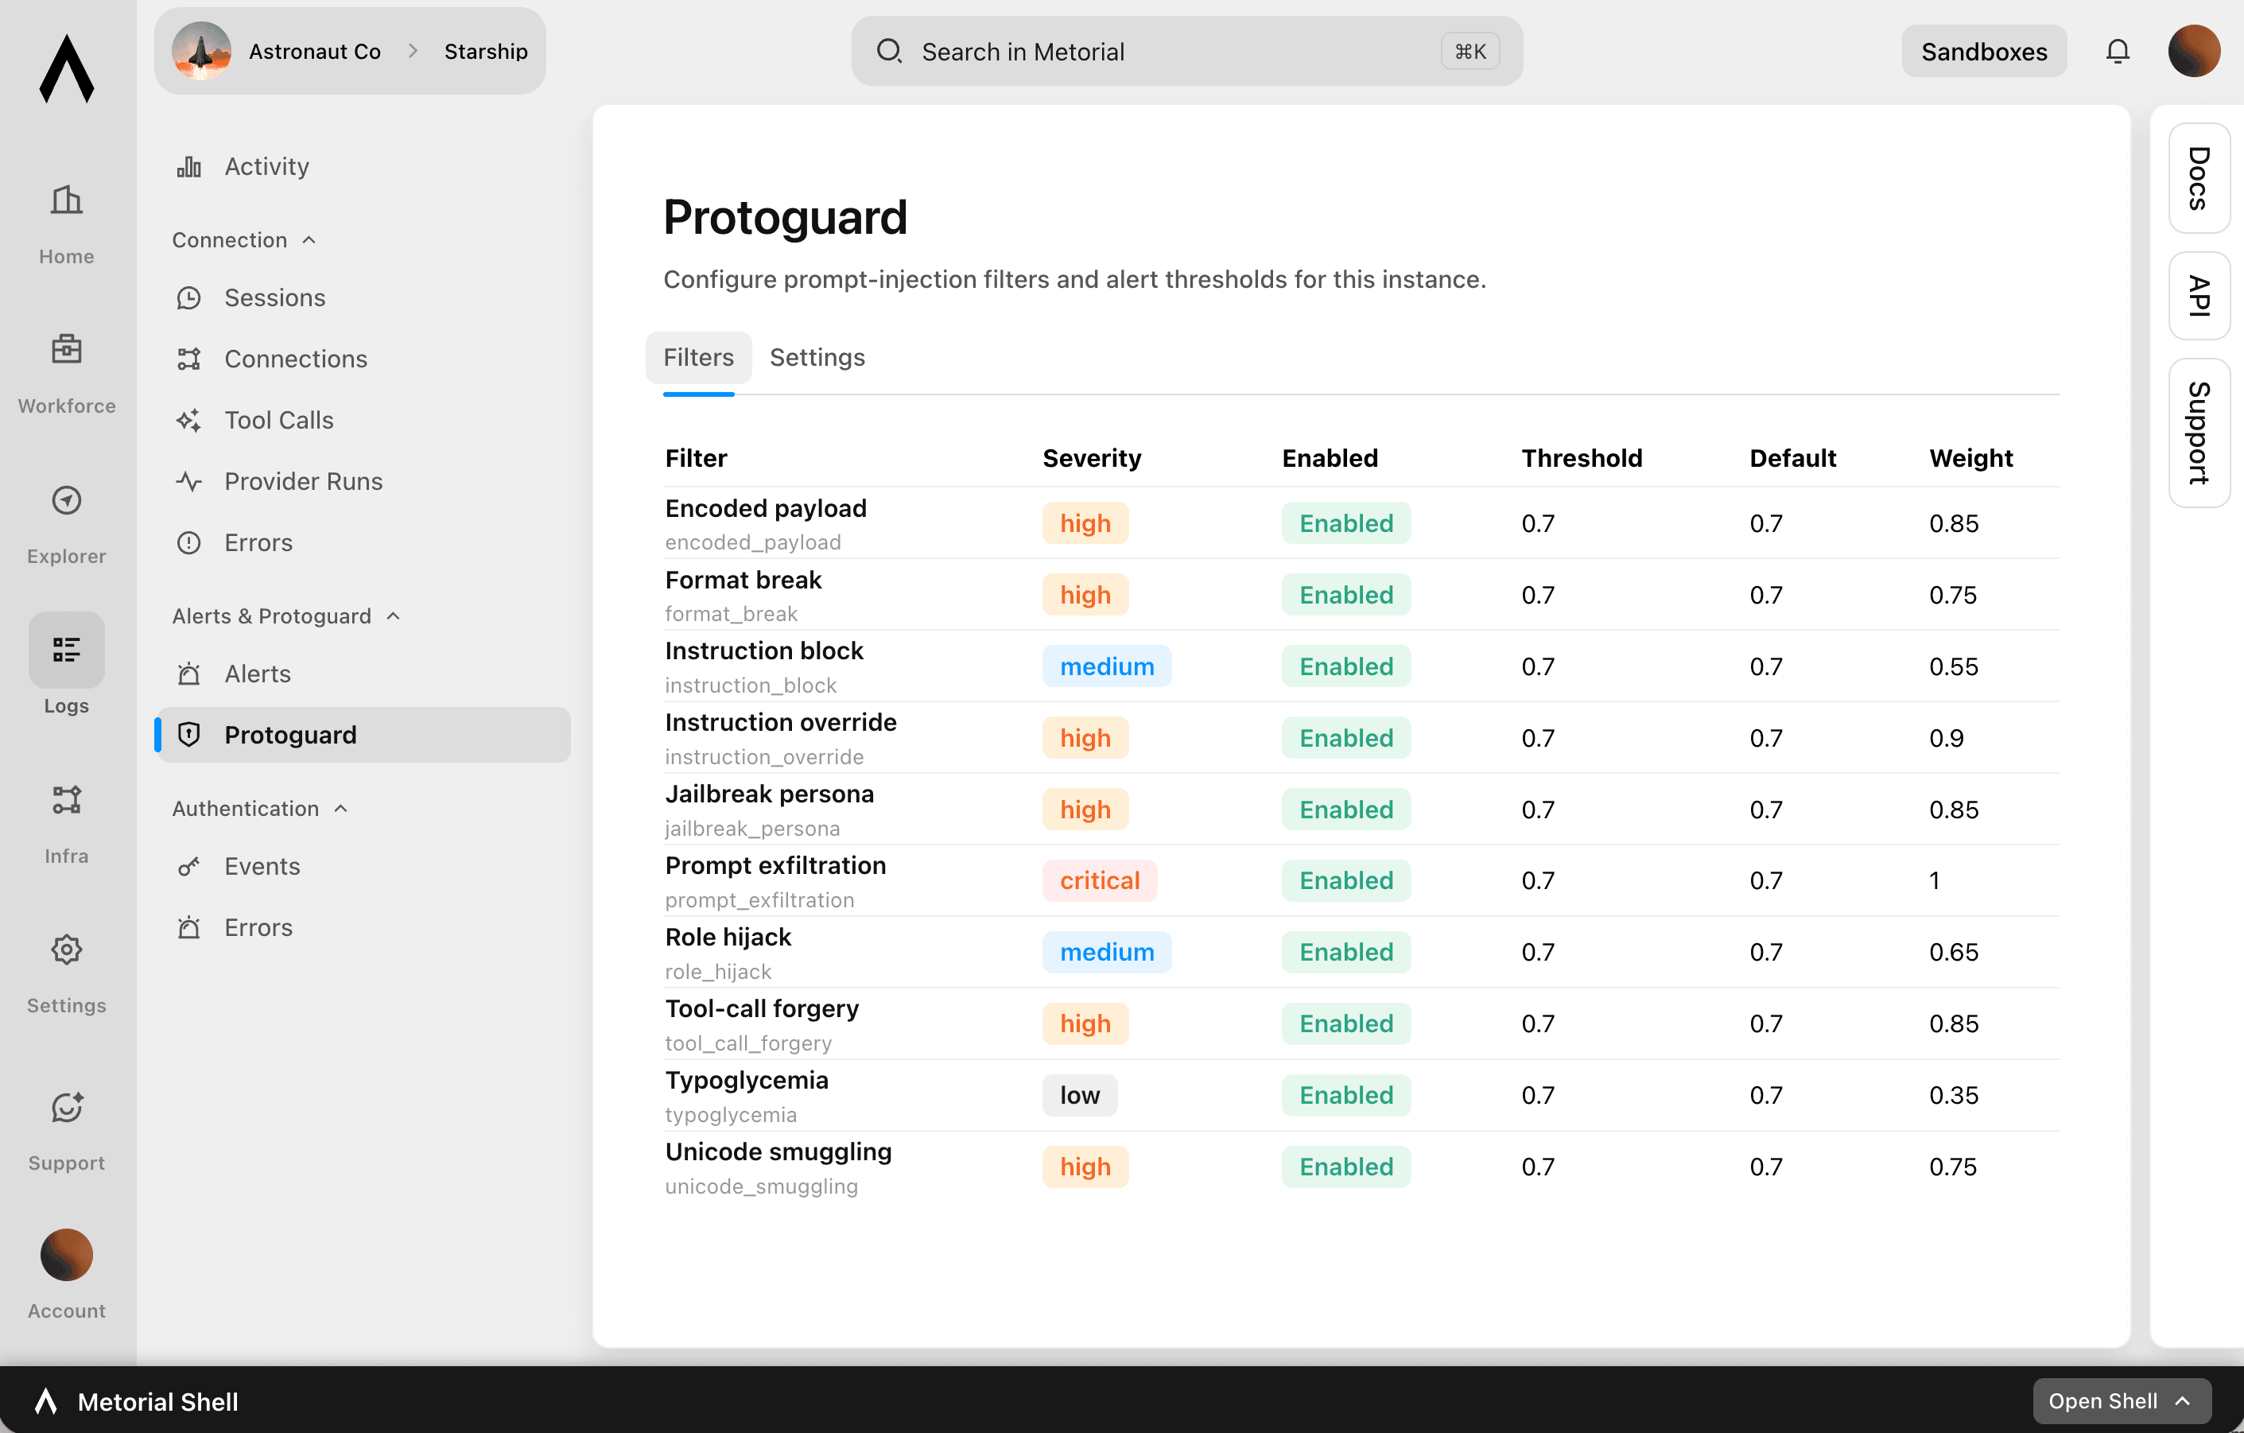This screenshot has height=1433, width=2244.
Task: Click weight 0.9 for Instruction override
Action: (x=1946, y=738)
